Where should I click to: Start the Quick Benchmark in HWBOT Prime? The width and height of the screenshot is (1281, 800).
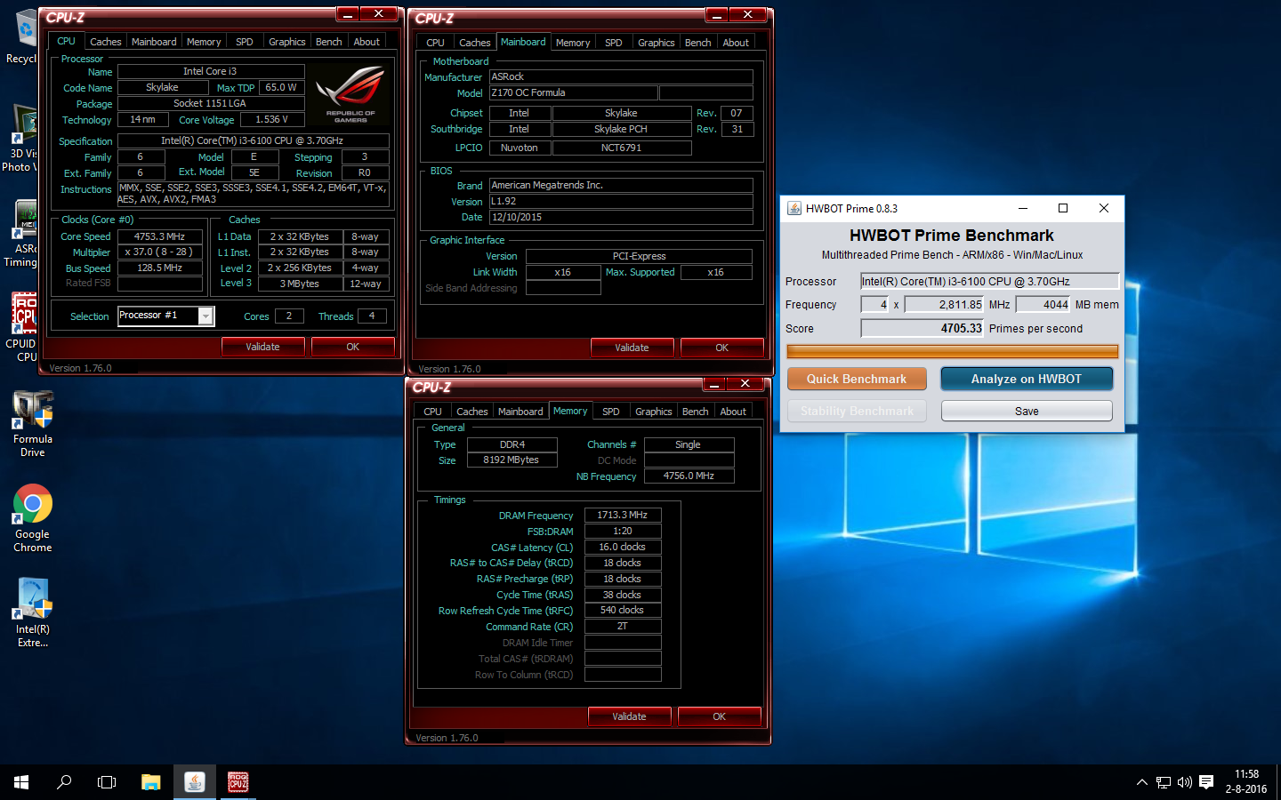click(x=857, y=379)
